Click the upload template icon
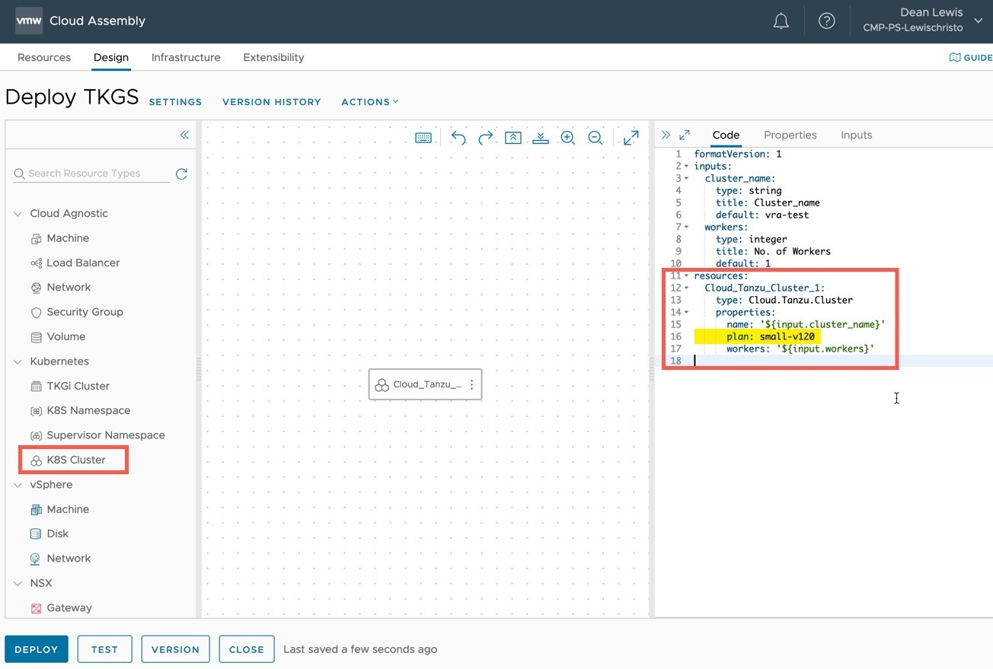993x669 pixels. pyautogui.click(x=513, y=138)
